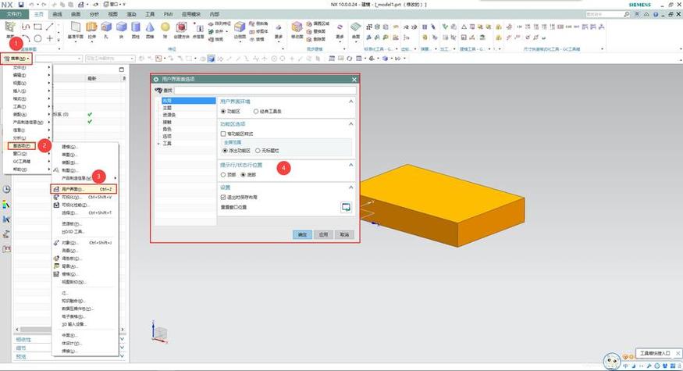Toggle the Save Layout on Exit checkbox

[223, 198]
